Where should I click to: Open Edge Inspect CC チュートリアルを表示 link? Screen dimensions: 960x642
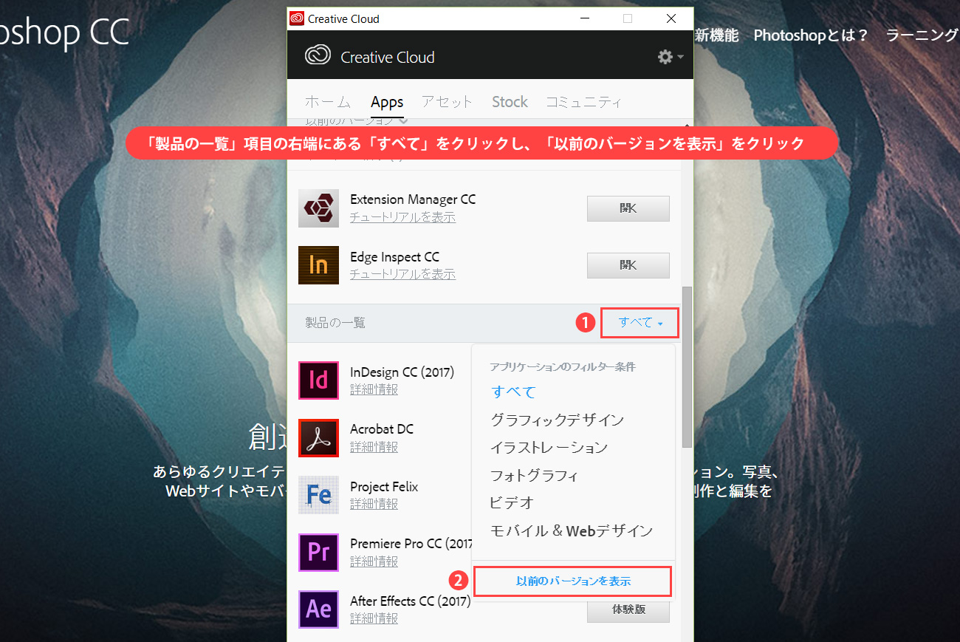point(402,274)
